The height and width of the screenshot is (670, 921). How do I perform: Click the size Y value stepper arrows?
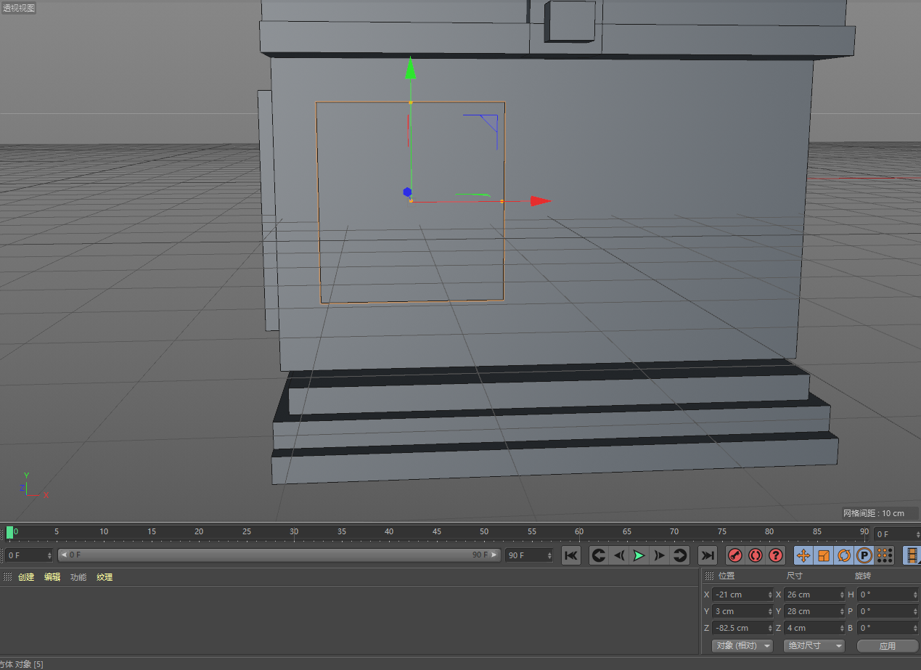tap(843, 611)
